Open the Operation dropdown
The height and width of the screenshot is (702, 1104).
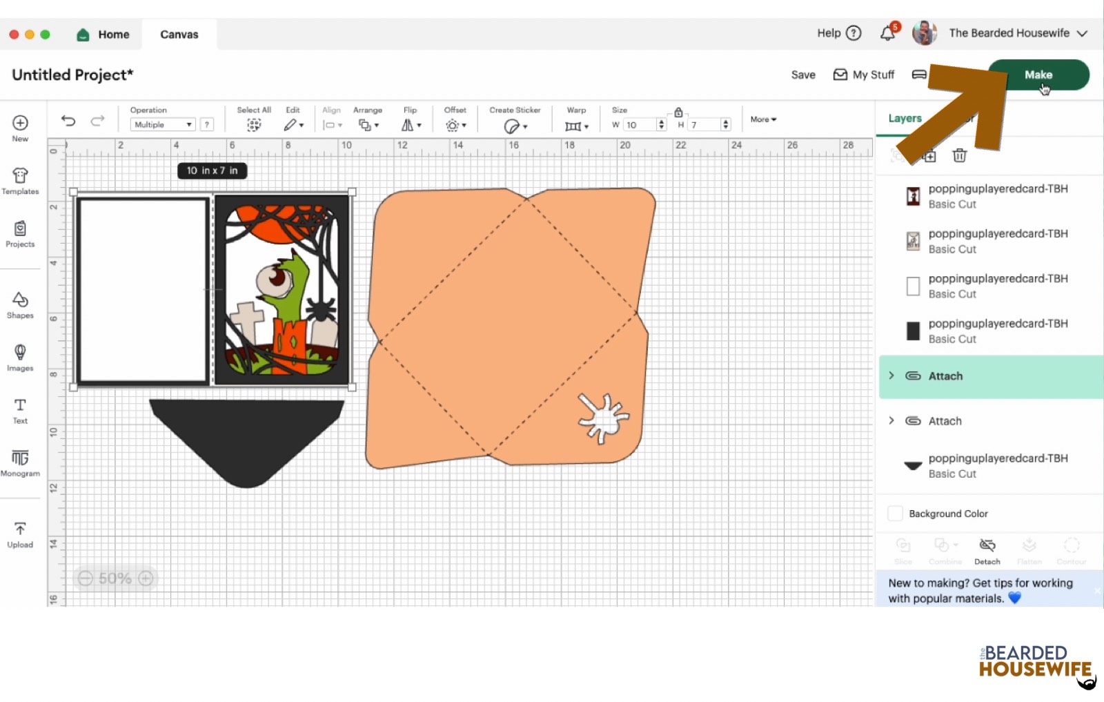coord(163,125)
